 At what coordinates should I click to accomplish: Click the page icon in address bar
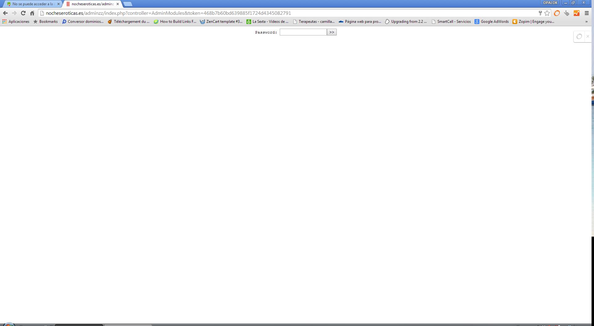point(42,13)
